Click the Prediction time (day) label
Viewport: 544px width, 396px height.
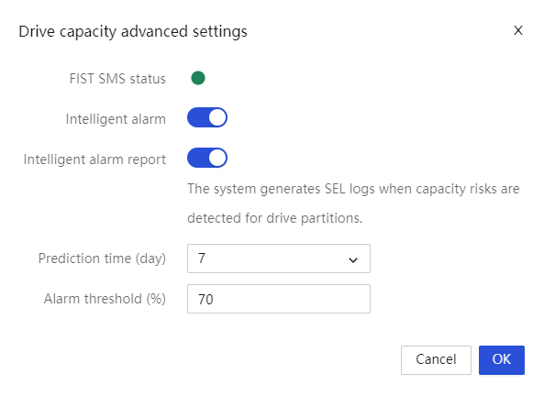(x=102, y=258)
